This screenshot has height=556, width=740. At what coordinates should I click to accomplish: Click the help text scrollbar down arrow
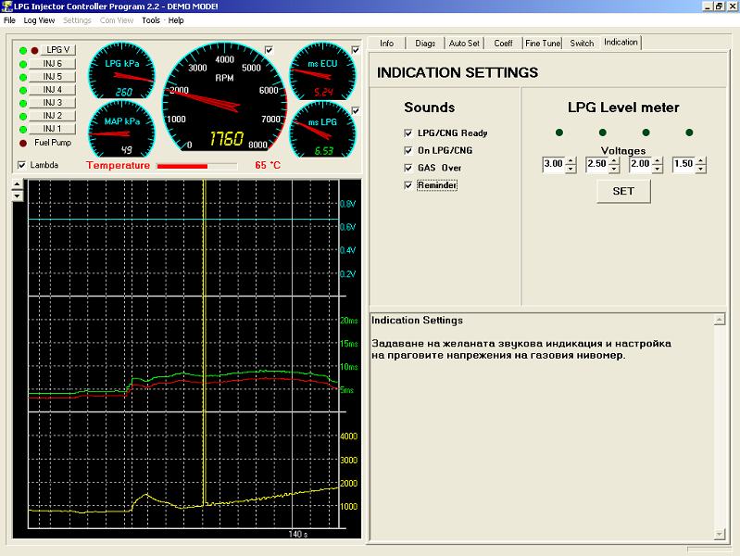coord(719,535)
